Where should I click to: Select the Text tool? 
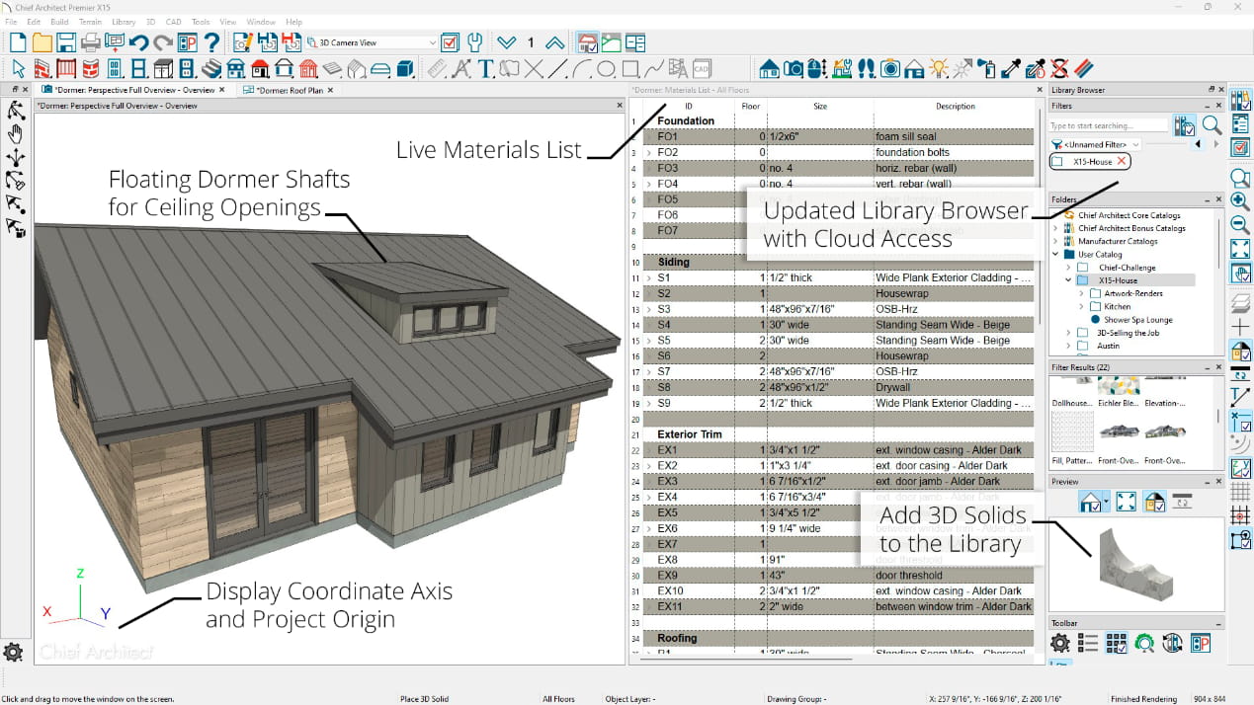point(486,69)
